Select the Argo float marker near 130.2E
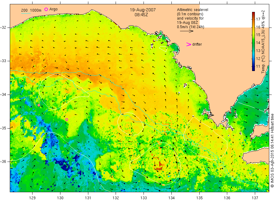 (67, 120)
